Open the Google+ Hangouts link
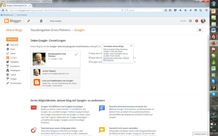The image size is (218, 136). tap(133, 134)
